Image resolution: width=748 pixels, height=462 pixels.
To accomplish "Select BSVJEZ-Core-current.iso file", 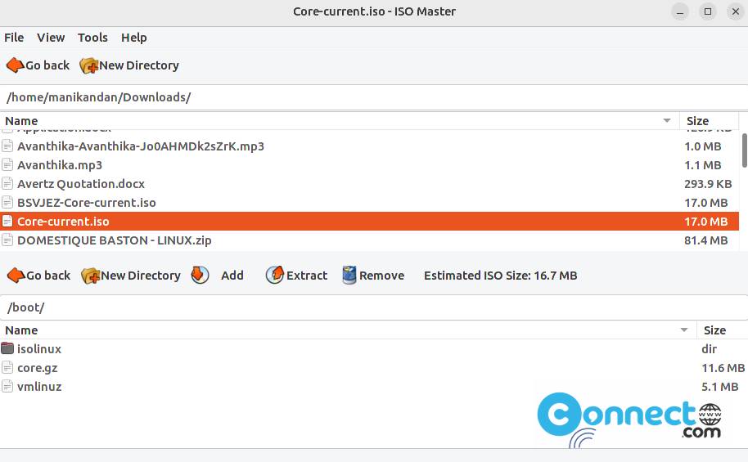I will (x=369, y=203).
